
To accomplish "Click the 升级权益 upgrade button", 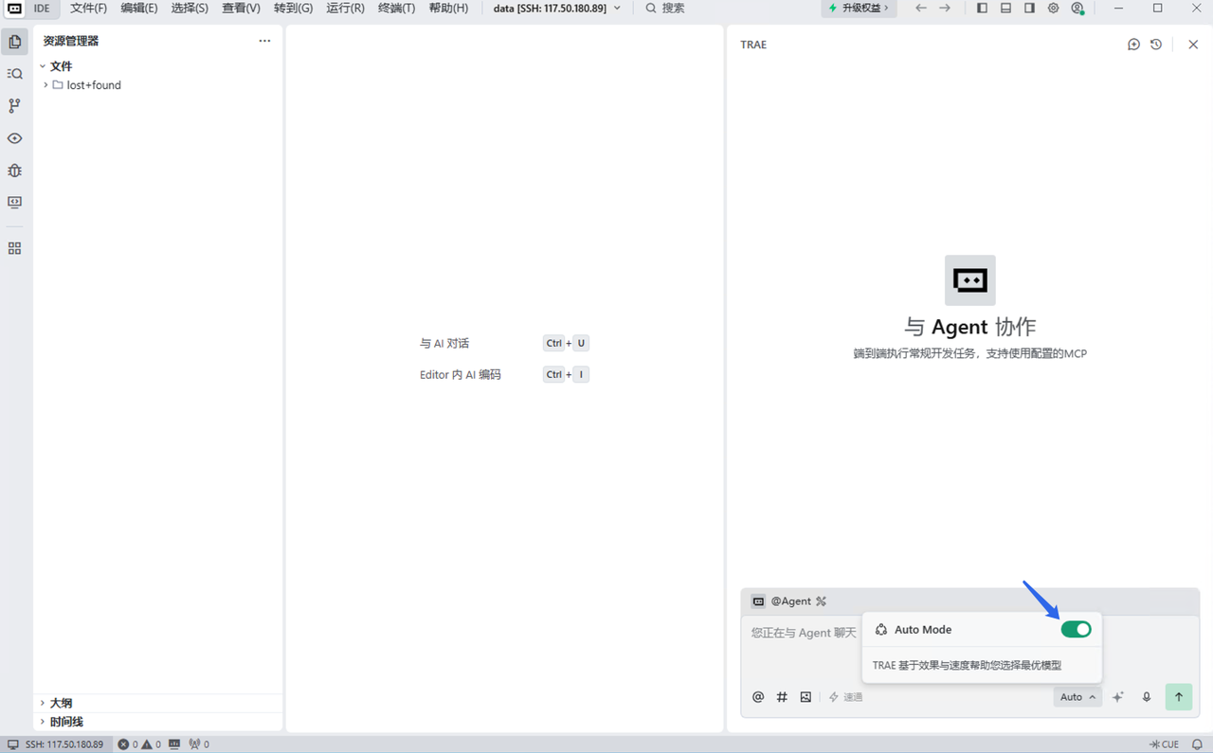I will (x=860, y=9).
